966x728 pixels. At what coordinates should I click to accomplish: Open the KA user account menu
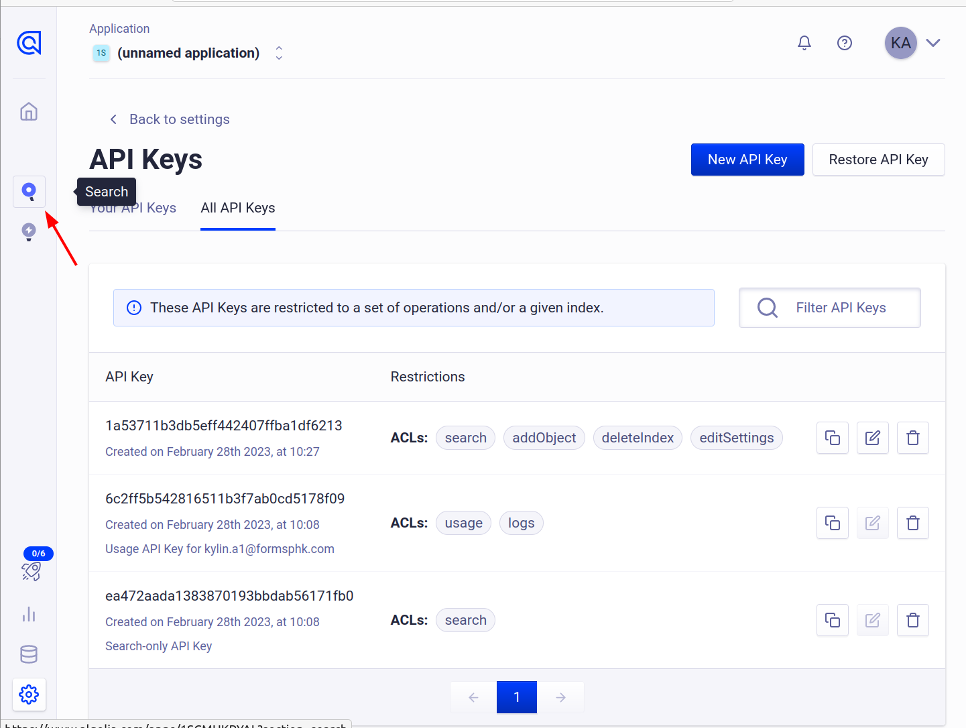pyautogui.click(x=913, y=43)
